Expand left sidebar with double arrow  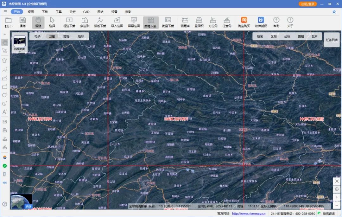[4, 34]
